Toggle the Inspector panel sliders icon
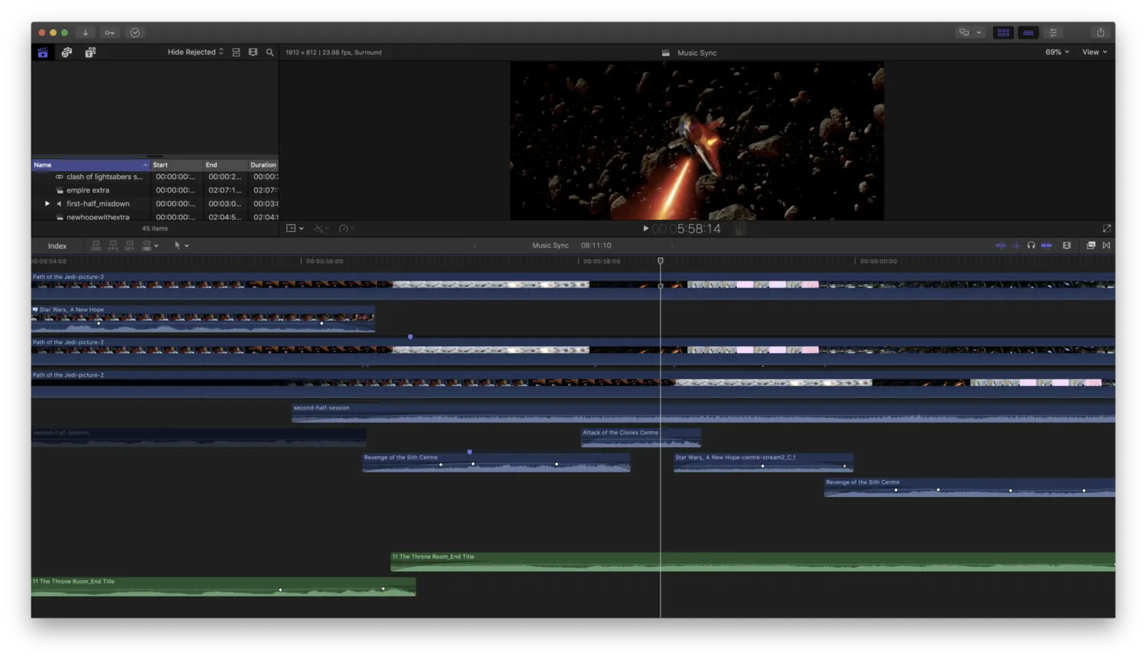Screen dimensions: 1148x659 point(1054,33)
